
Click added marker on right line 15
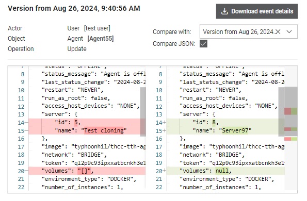(164, 131)
